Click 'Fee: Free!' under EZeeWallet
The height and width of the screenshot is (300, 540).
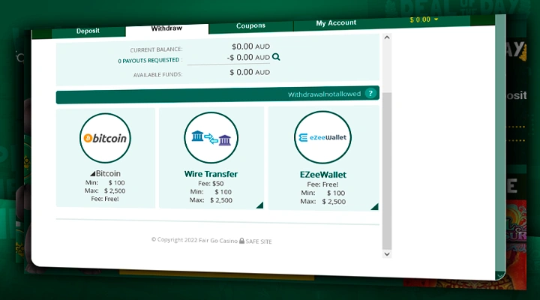click(x=322, y=184)
